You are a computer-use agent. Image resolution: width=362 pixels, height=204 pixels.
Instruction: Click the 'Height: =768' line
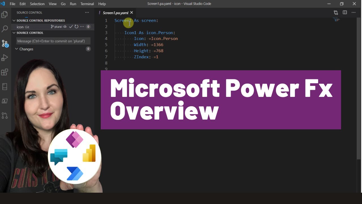(148, 51)
